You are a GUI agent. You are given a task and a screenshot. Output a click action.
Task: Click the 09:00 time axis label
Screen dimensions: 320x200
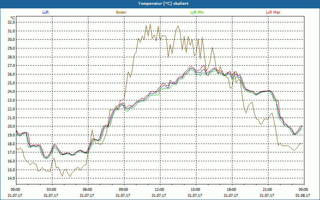(x=123, y=190)
